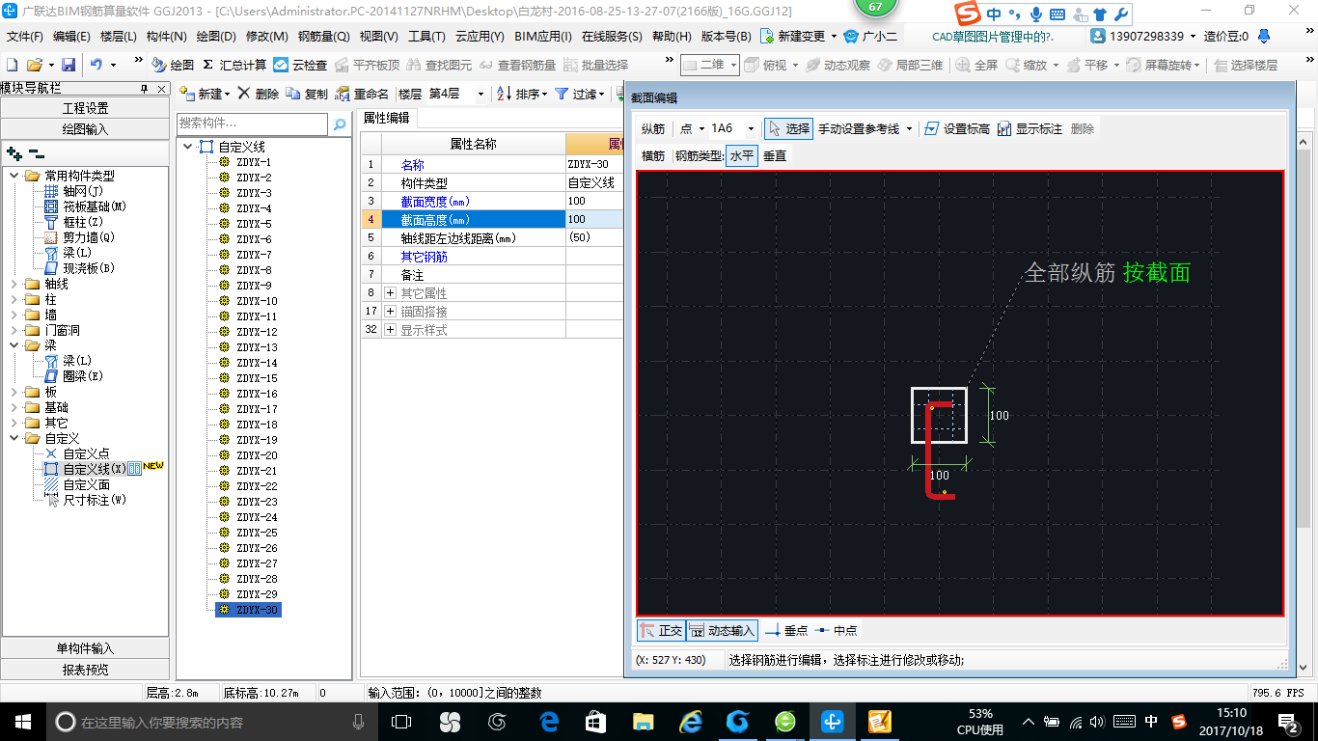Click 删除 delete component button in list toolbar
Image resolution: width=1318 pixels, height=741 pixels.
click(259, 94)
